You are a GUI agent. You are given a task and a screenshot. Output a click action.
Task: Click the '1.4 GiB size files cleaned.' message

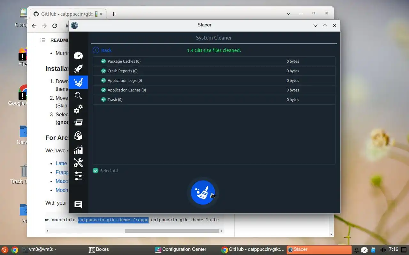[x=214, y=50]
